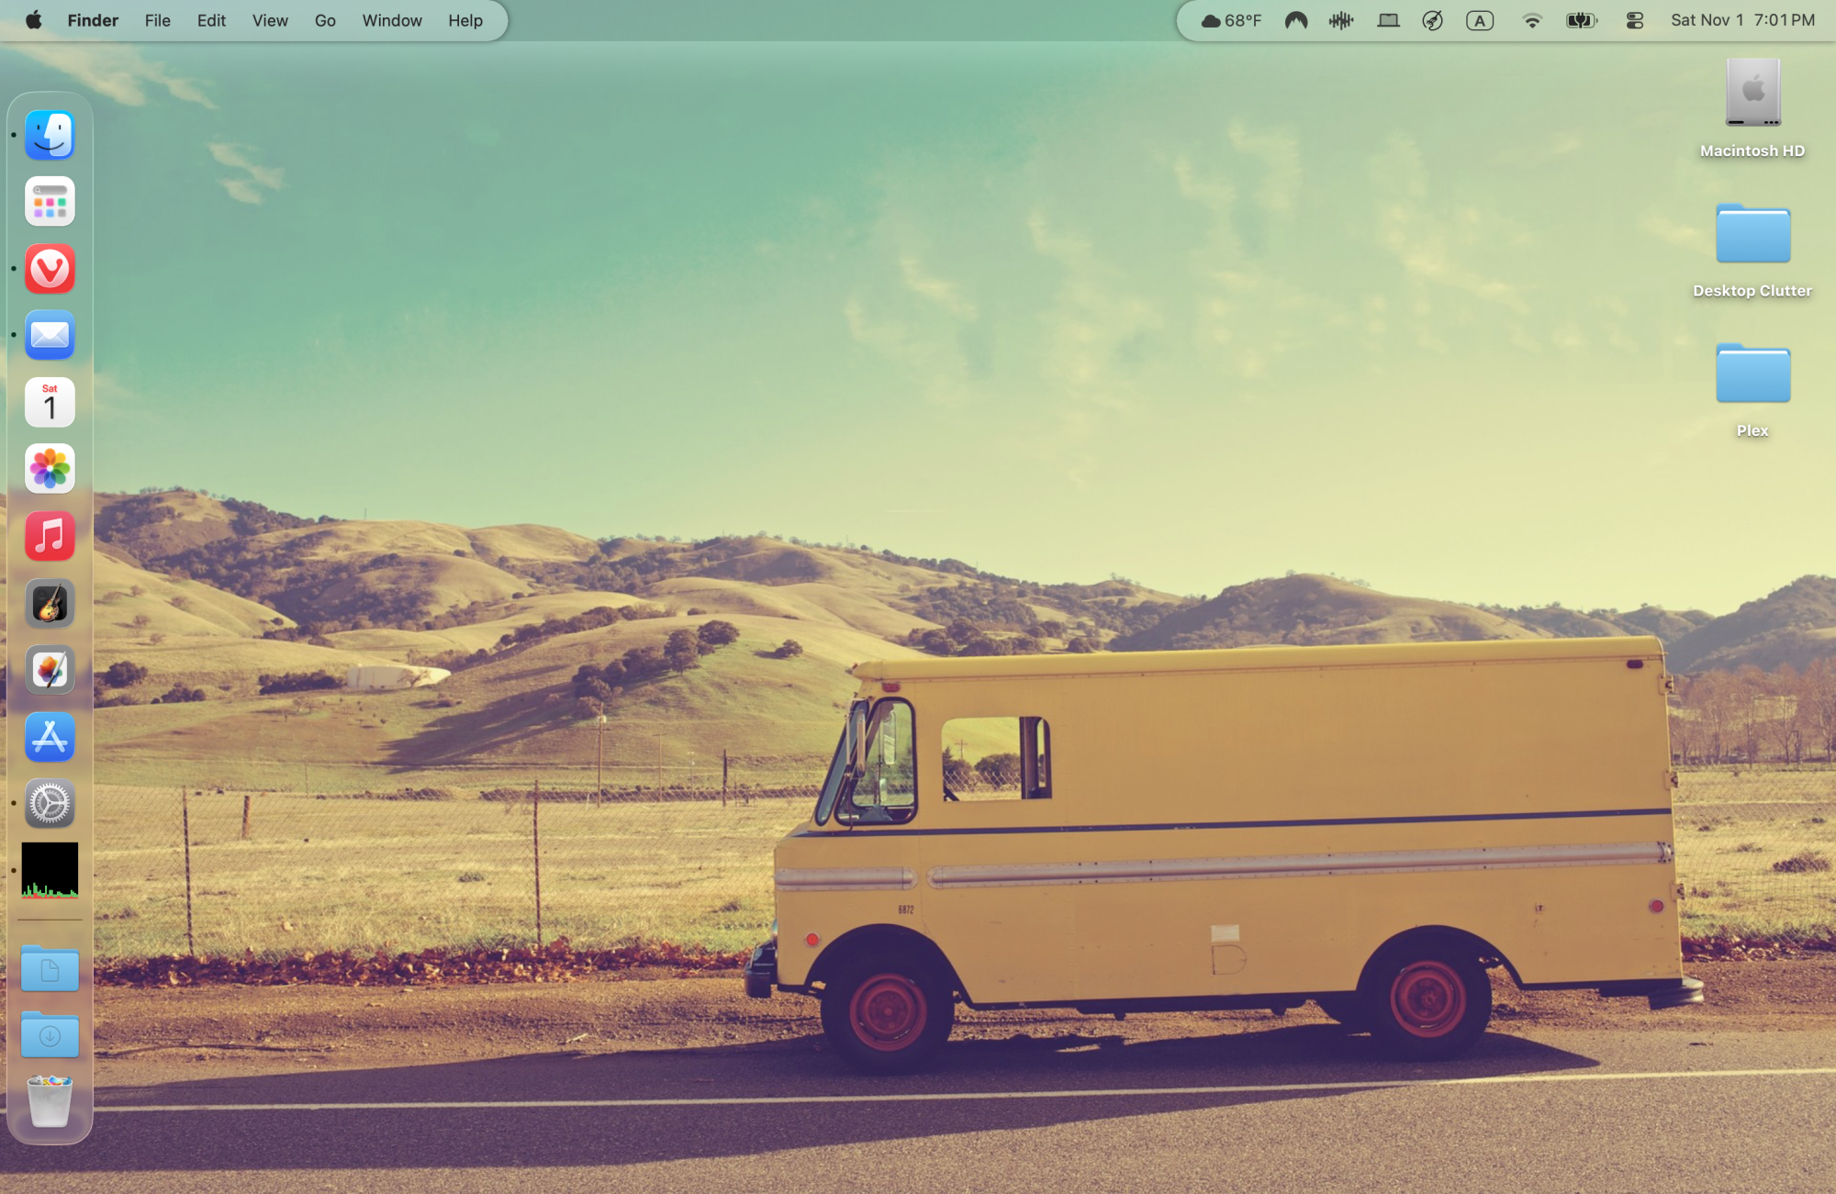Launch the Photos app
Image resolution: width=1836 pixels, height=1194 pixels.
[50, 469]
